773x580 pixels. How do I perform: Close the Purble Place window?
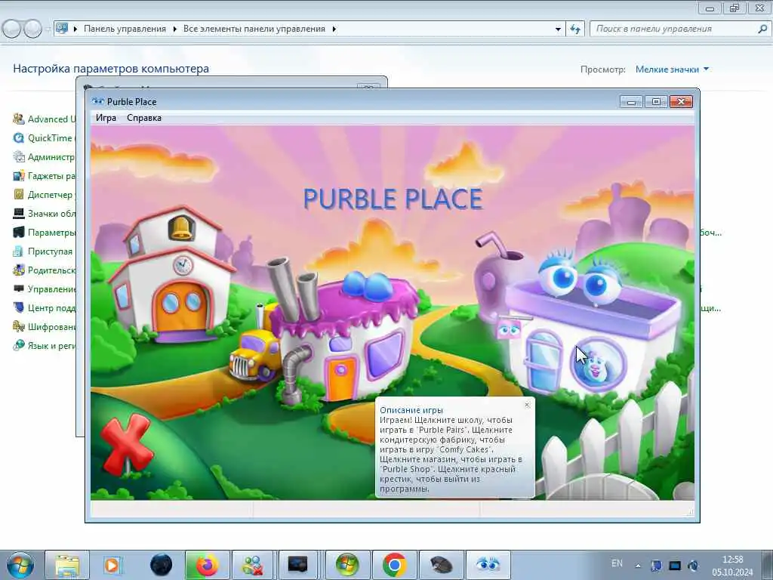681,102
